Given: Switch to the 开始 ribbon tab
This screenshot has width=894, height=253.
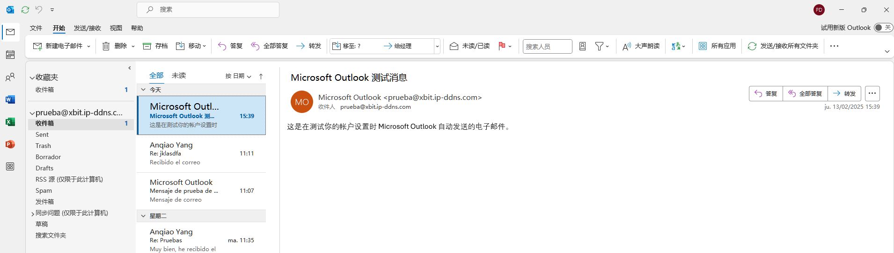Looking at the screenshot, I should pyautogui.click(x=59, y=28).
